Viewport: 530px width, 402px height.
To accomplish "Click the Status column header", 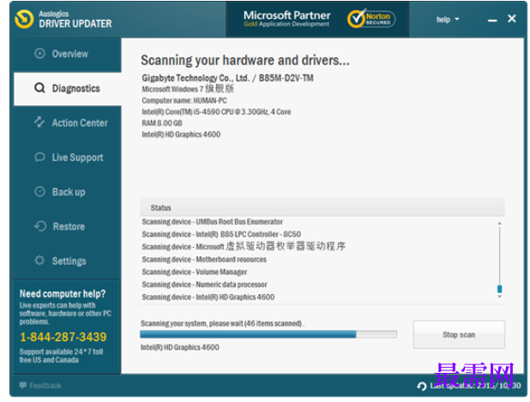I will pos(322,207).
